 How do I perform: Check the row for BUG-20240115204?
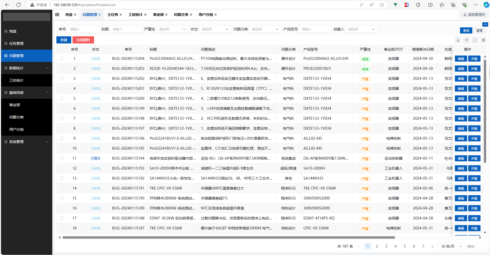click(62, 59)
